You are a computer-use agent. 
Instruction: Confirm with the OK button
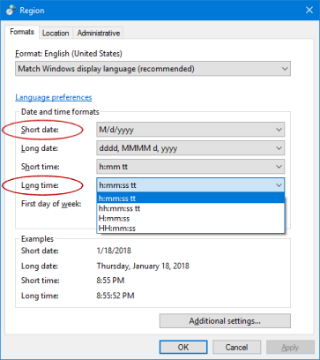pyautogui.click(x=183, y=348)
